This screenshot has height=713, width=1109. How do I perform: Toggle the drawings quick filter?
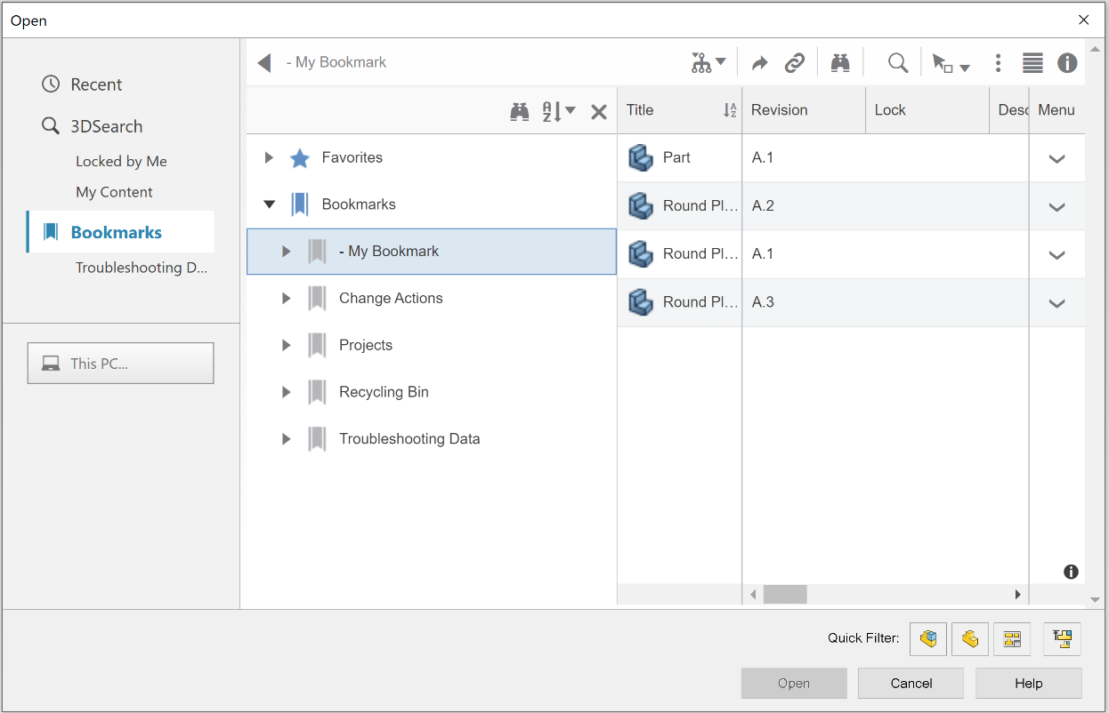pyautogui.click(x=1012, y=638)
